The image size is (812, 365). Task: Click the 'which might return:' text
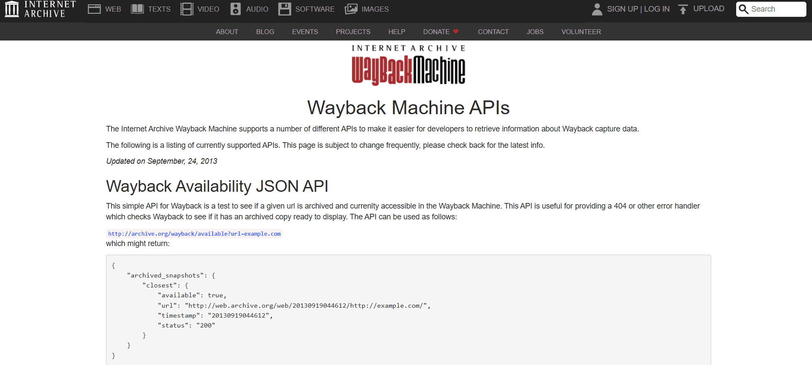pyautogui.click(x=138, y=243)
